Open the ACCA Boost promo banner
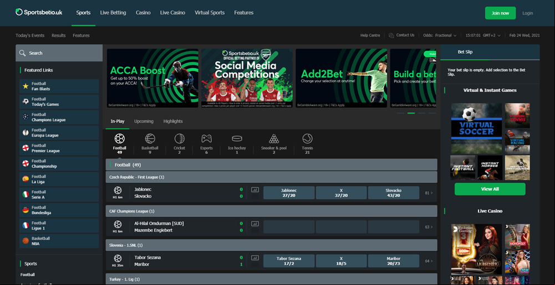 pos(152,78)
